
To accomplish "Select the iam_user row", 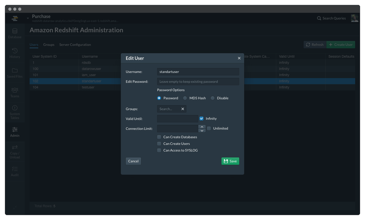I will 192,75.
